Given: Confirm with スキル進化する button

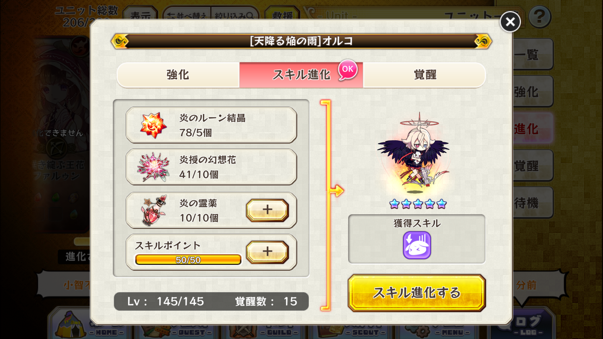Looking at the screenshot, I should point(417,293).
